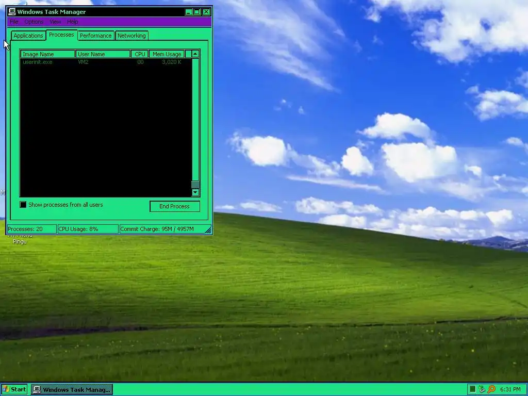This screenshot has height=396, width=528.
Task: Click the process list scroll down arrow
Action: click(195, 192)
